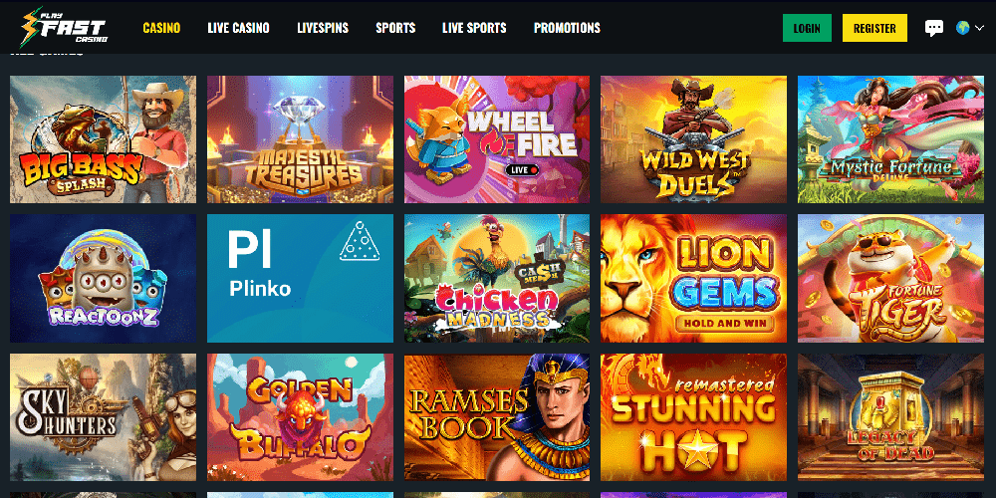Viewport: 996px width, 498px height.
Task: Open the live chat speech bubble icon
Action: [933, 28]
